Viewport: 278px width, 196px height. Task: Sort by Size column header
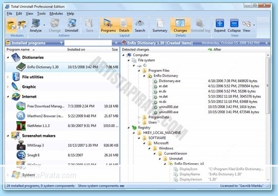tap(111, 50)
